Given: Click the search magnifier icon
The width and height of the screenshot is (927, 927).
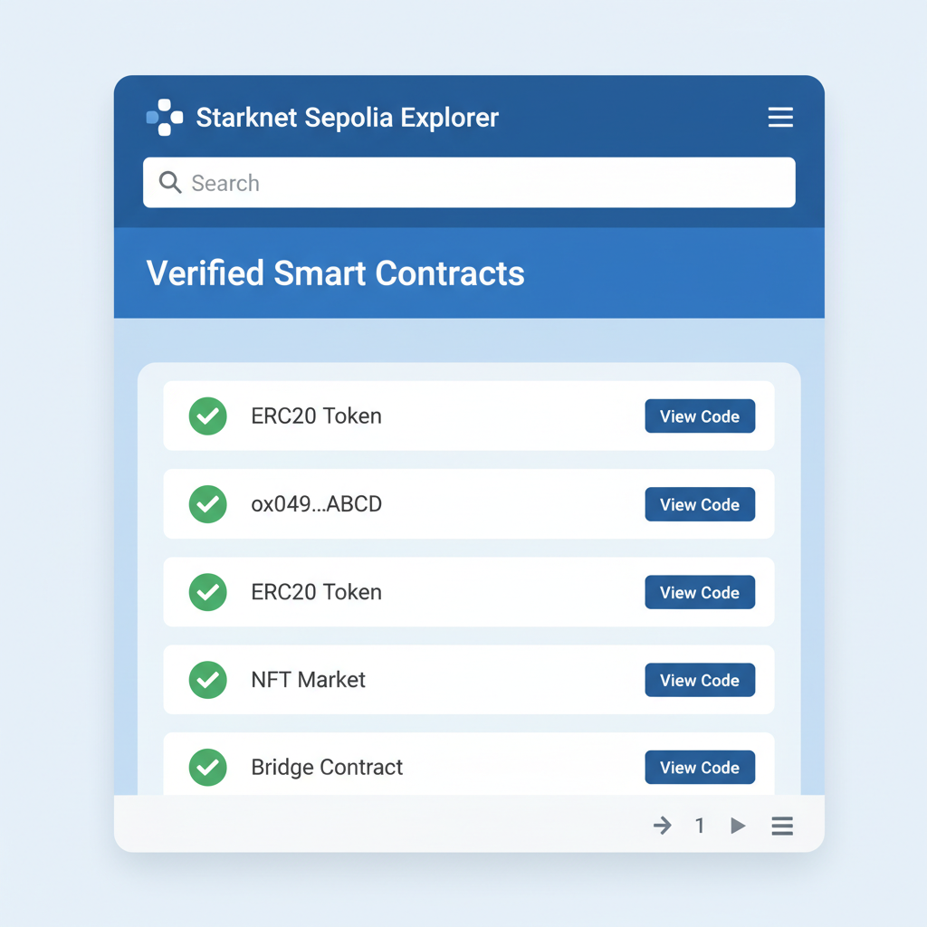Looking at the screenshot, I should tap(170, 182).
